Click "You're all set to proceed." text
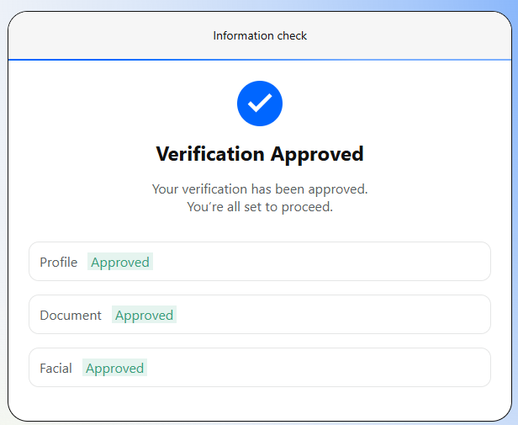Viewport: 518px width, 425px height. tap(260, 207)
